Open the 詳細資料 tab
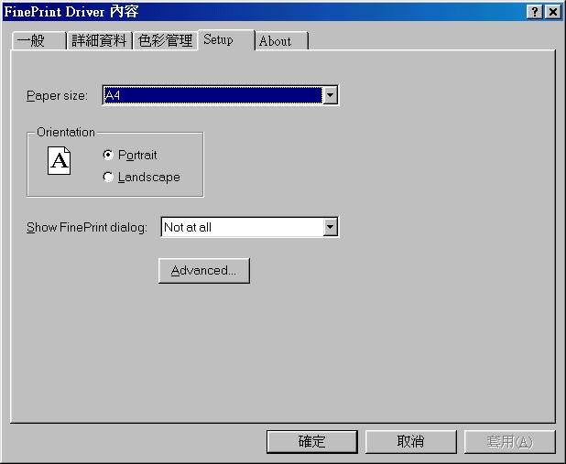 [99, 40]
